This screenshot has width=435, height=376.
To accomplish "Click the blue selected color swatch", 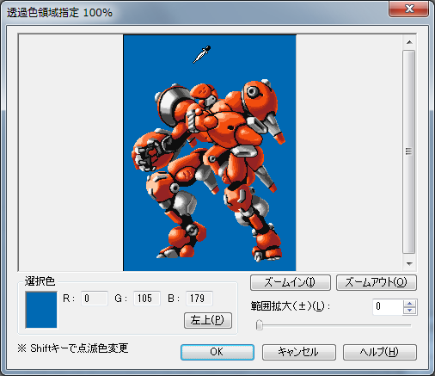I will (x=41, y=310).
